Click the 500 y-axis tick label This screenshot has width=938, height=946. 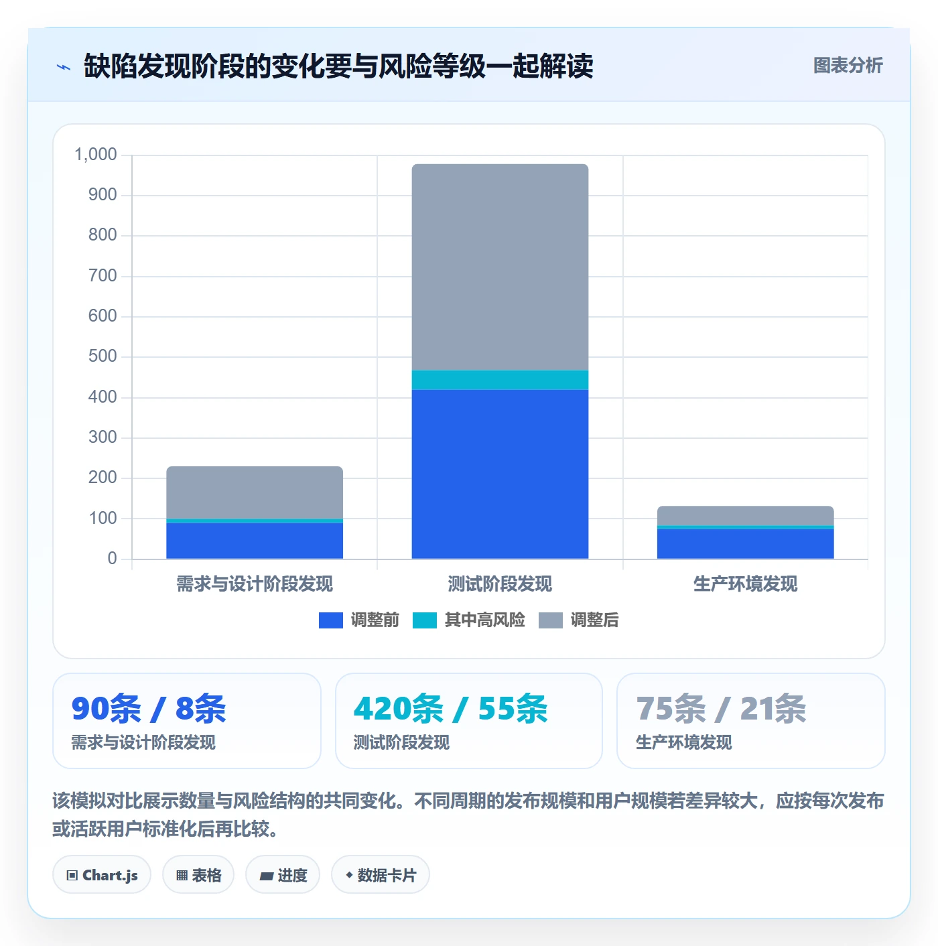pyautogui.click(x=103, y=356)
